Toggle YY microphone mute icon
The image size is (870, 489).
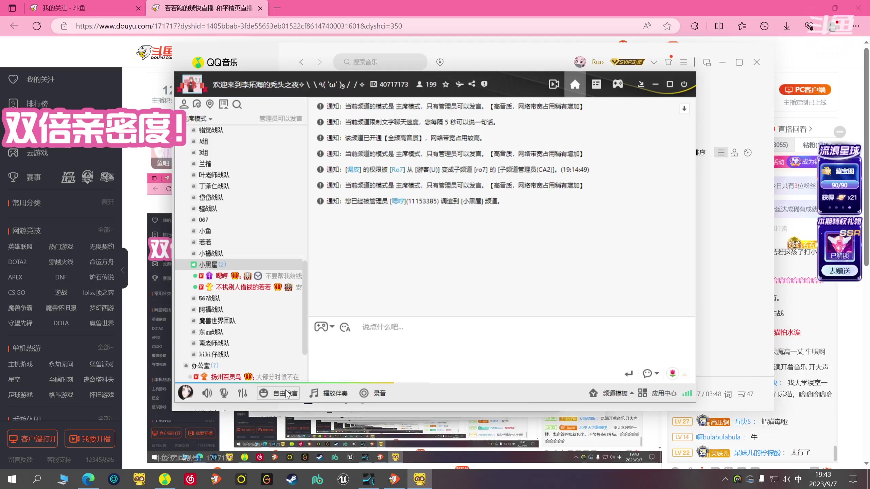point(224,393)
